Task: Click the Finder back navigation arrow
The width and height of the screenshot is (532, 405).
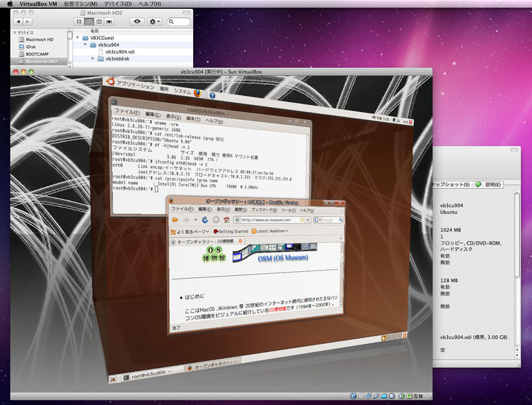Action: (x=19, y=21)
